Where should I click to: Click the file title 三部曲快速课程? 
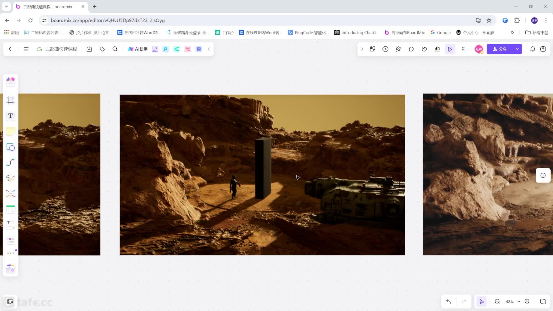(x=61, y=49)
